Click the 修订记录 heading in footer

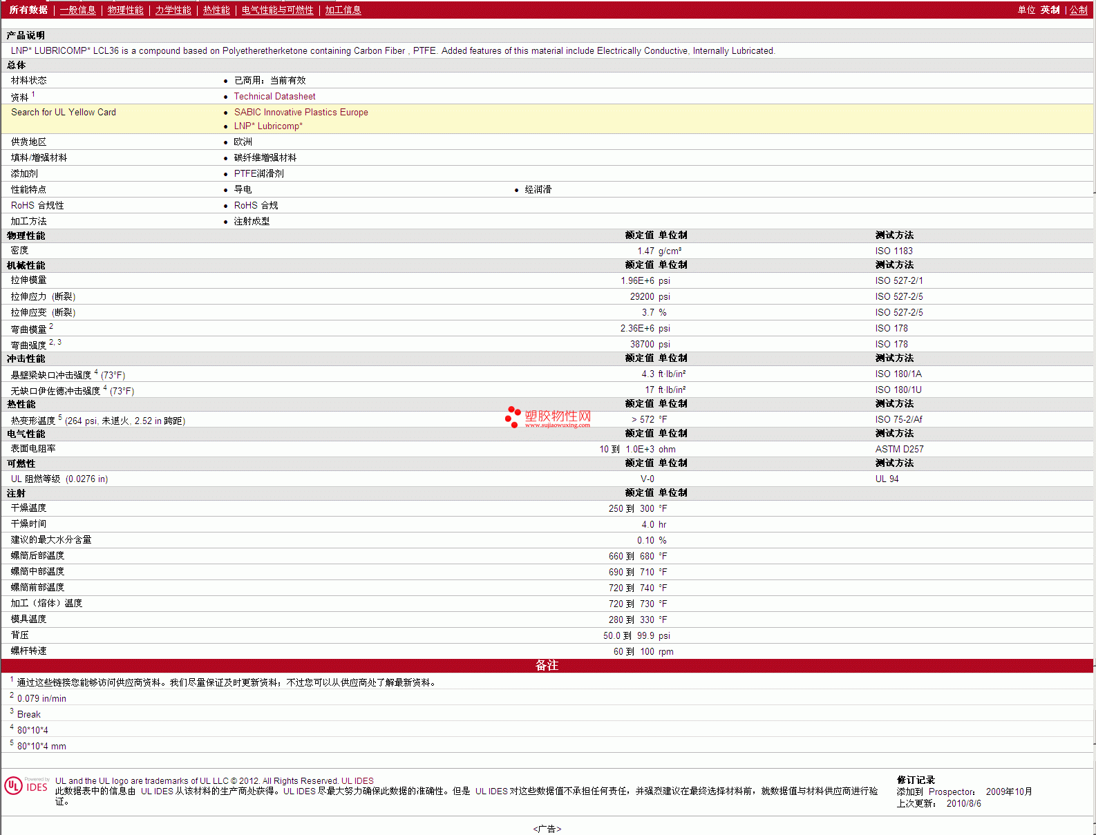click(x=916, y=780)
